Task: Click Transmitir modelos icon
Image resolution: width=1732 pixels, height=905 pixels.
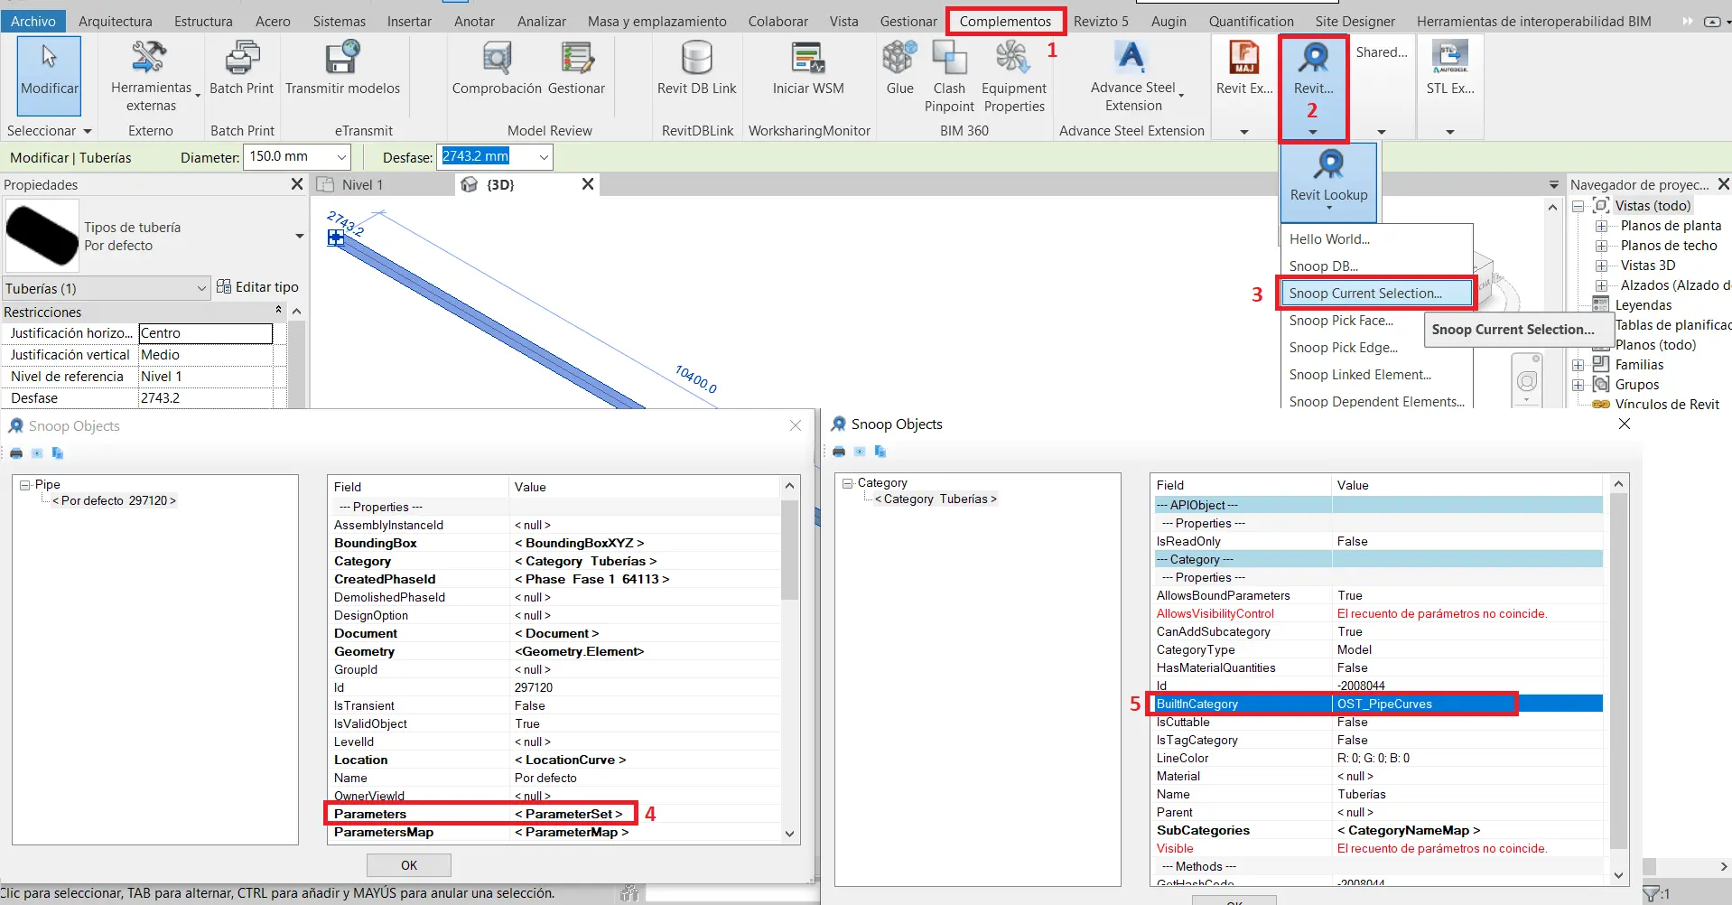Action: [x=342, y=69]
